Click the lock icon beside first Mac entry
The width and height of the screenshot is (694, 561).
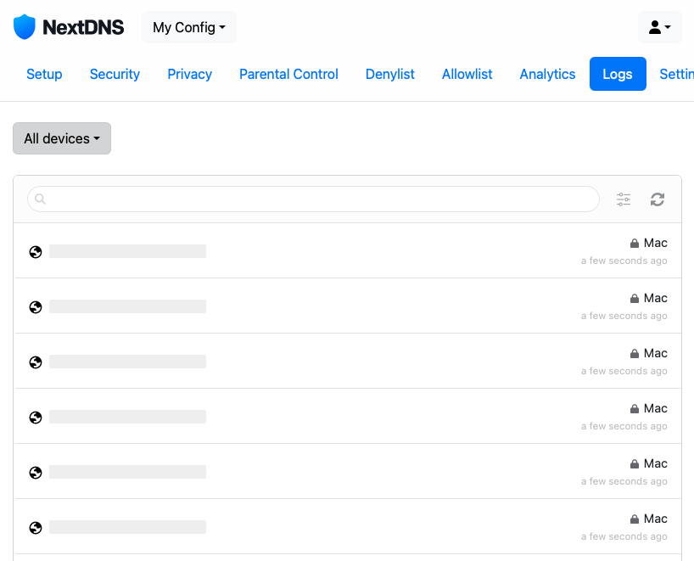(x=634, y=244)
